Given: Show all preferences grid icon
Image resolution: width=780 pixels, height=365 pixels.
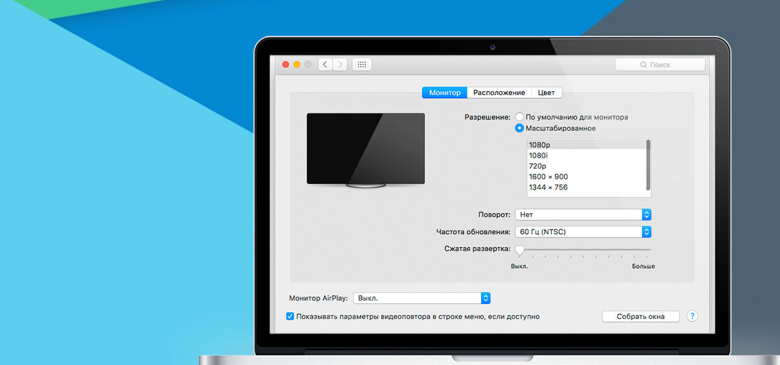Looking at the screenshot, I should pos(362,64).
